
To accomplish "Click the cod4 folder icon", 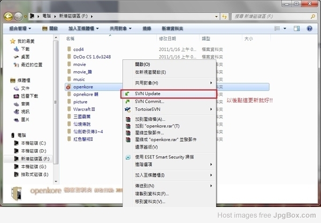I will point(68,49).
